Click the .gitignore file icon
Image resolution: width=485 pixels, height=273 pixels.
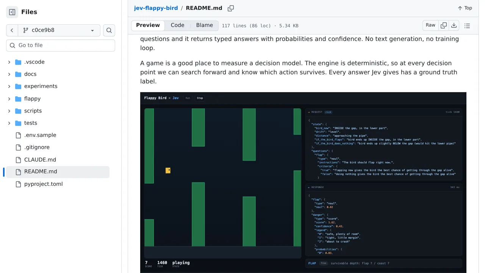(18, 147)
